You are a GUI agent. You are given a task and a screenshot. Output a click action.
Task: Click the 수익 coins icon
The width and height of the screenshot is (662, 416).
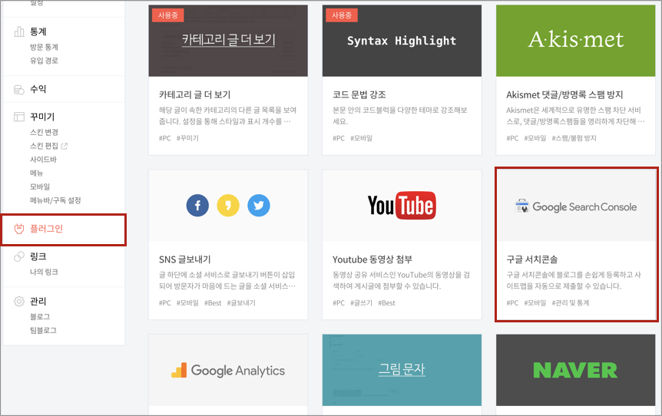19,90
